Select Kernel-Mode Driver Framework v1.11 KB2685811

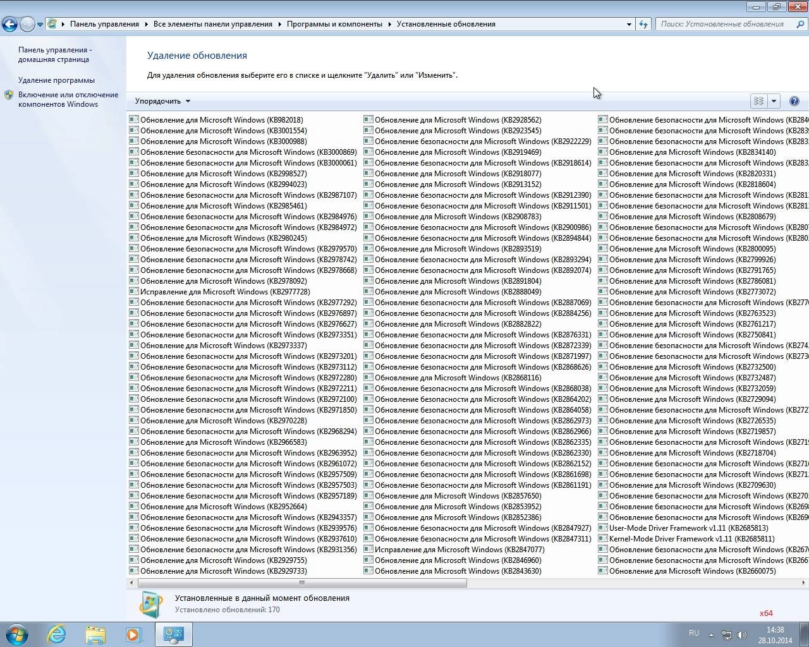(x=686, y=538)
